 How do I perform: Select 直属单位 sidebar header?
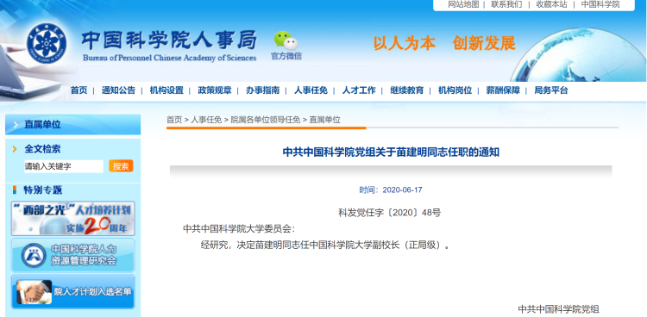tap(72, 125)
